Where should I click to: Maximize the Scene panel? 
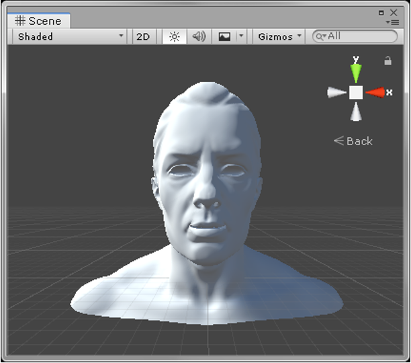(x=381, y=13)
